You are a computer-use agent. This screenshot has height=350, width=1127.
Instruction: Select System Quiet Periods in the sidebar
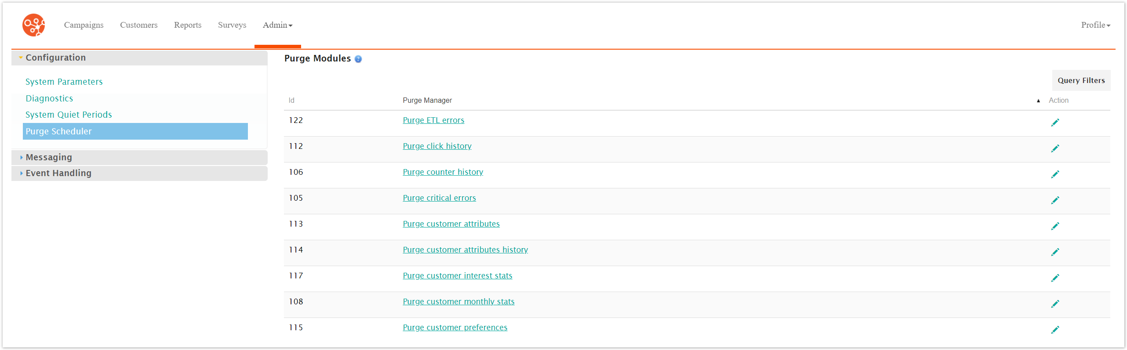[69, 115]
